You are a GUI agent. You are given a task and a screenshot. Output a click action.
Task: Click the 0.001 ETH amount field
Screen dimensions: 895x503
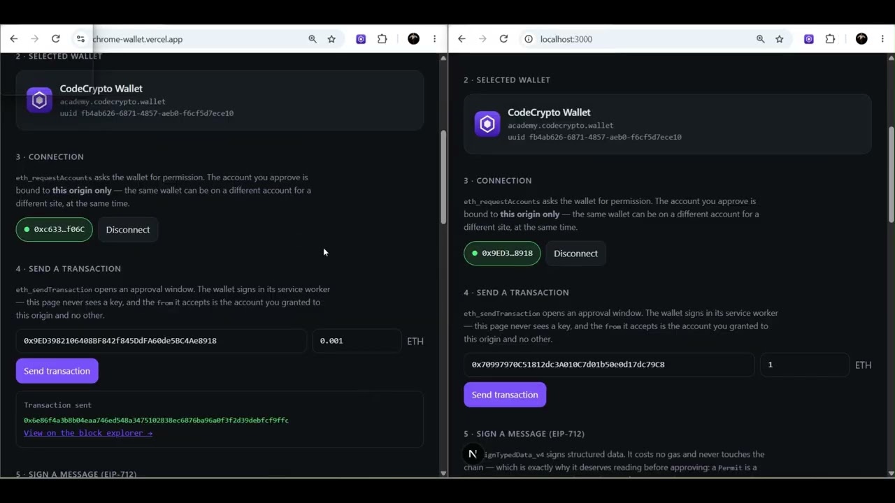tap(357, 341)
